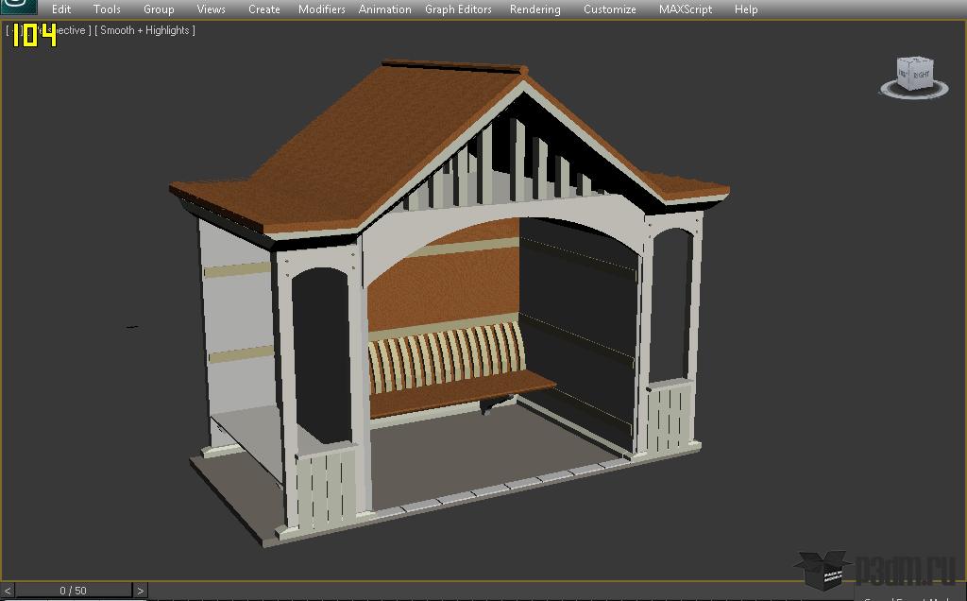Open the 3ds Max application menu icon

(17, 8)
